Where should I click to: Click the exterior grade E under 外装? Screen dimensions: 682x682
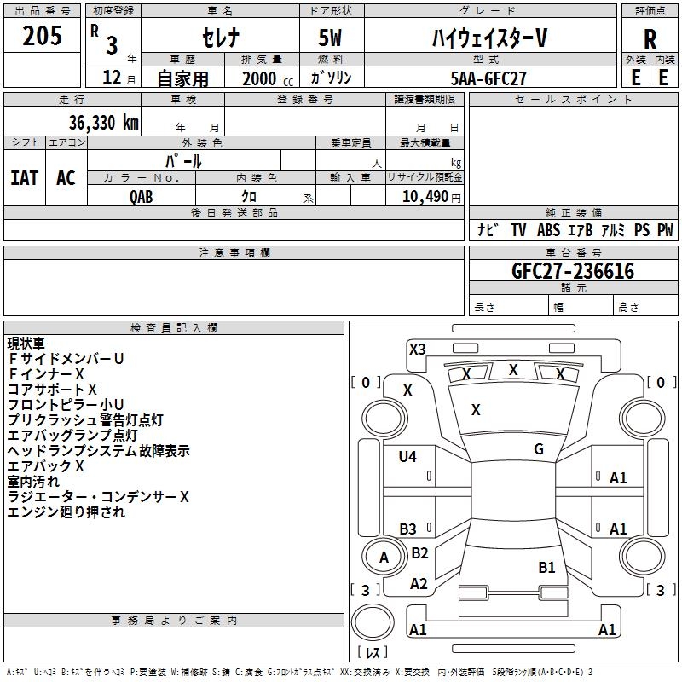point(635,78)
